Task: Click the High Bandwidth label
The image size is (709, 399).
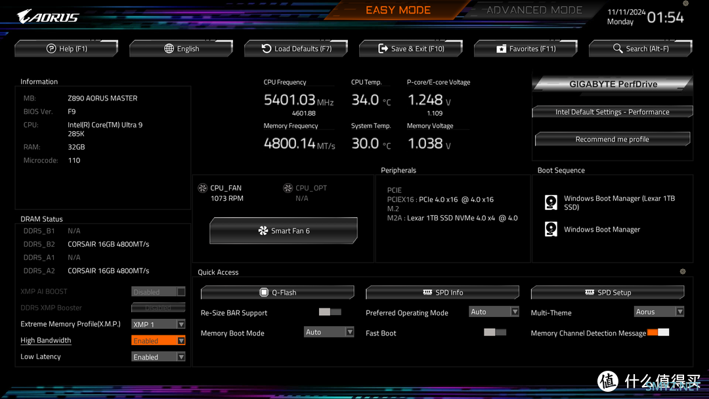Action: coord(46,340)
